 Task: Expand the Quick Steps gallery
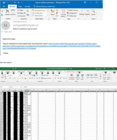[48, 15]
